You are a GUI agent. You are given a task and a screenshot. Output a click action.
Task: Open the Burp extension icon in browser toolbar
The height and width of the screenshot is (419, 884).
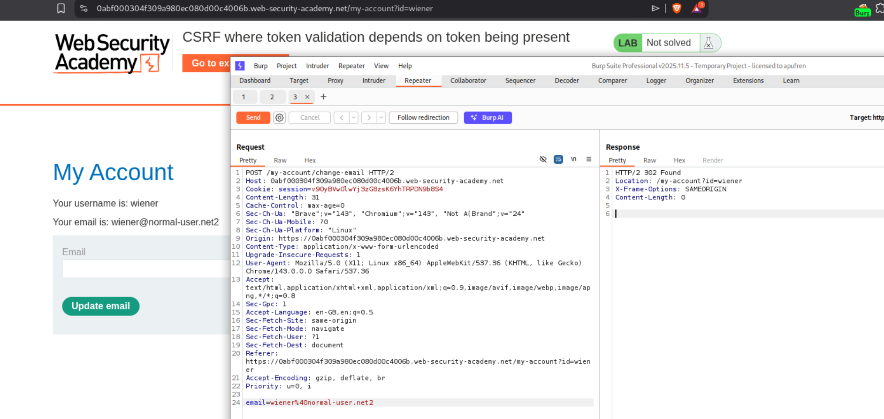coord(862,10)
